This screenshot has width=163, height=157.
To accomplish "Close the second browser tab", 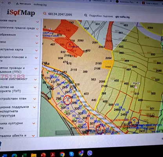I will point(138,2).
